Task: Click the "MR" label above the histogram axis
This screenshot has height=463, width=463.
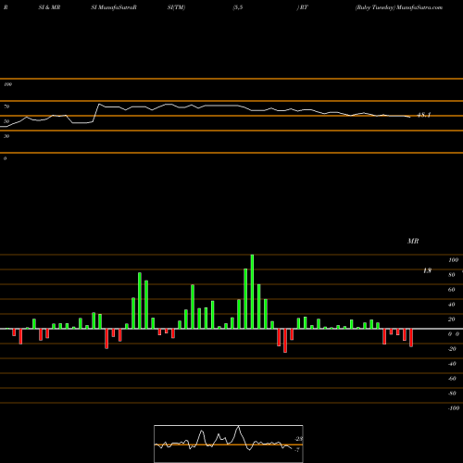Action: 413,241
